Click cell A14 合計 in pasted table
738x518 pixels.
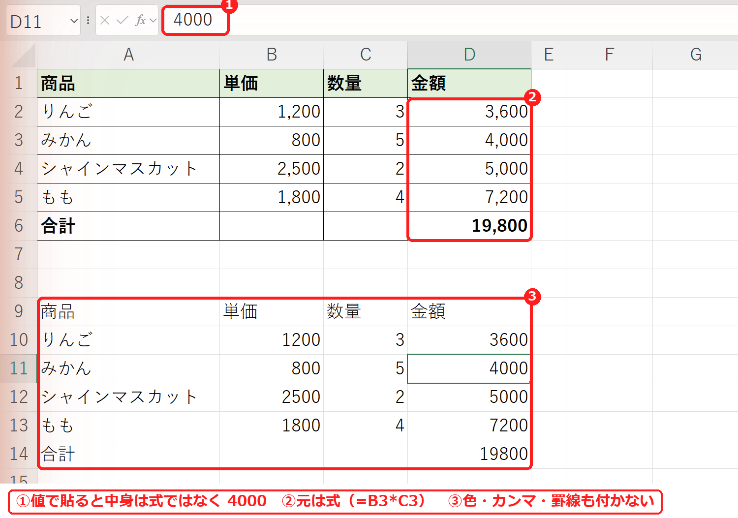click(128, 454)
